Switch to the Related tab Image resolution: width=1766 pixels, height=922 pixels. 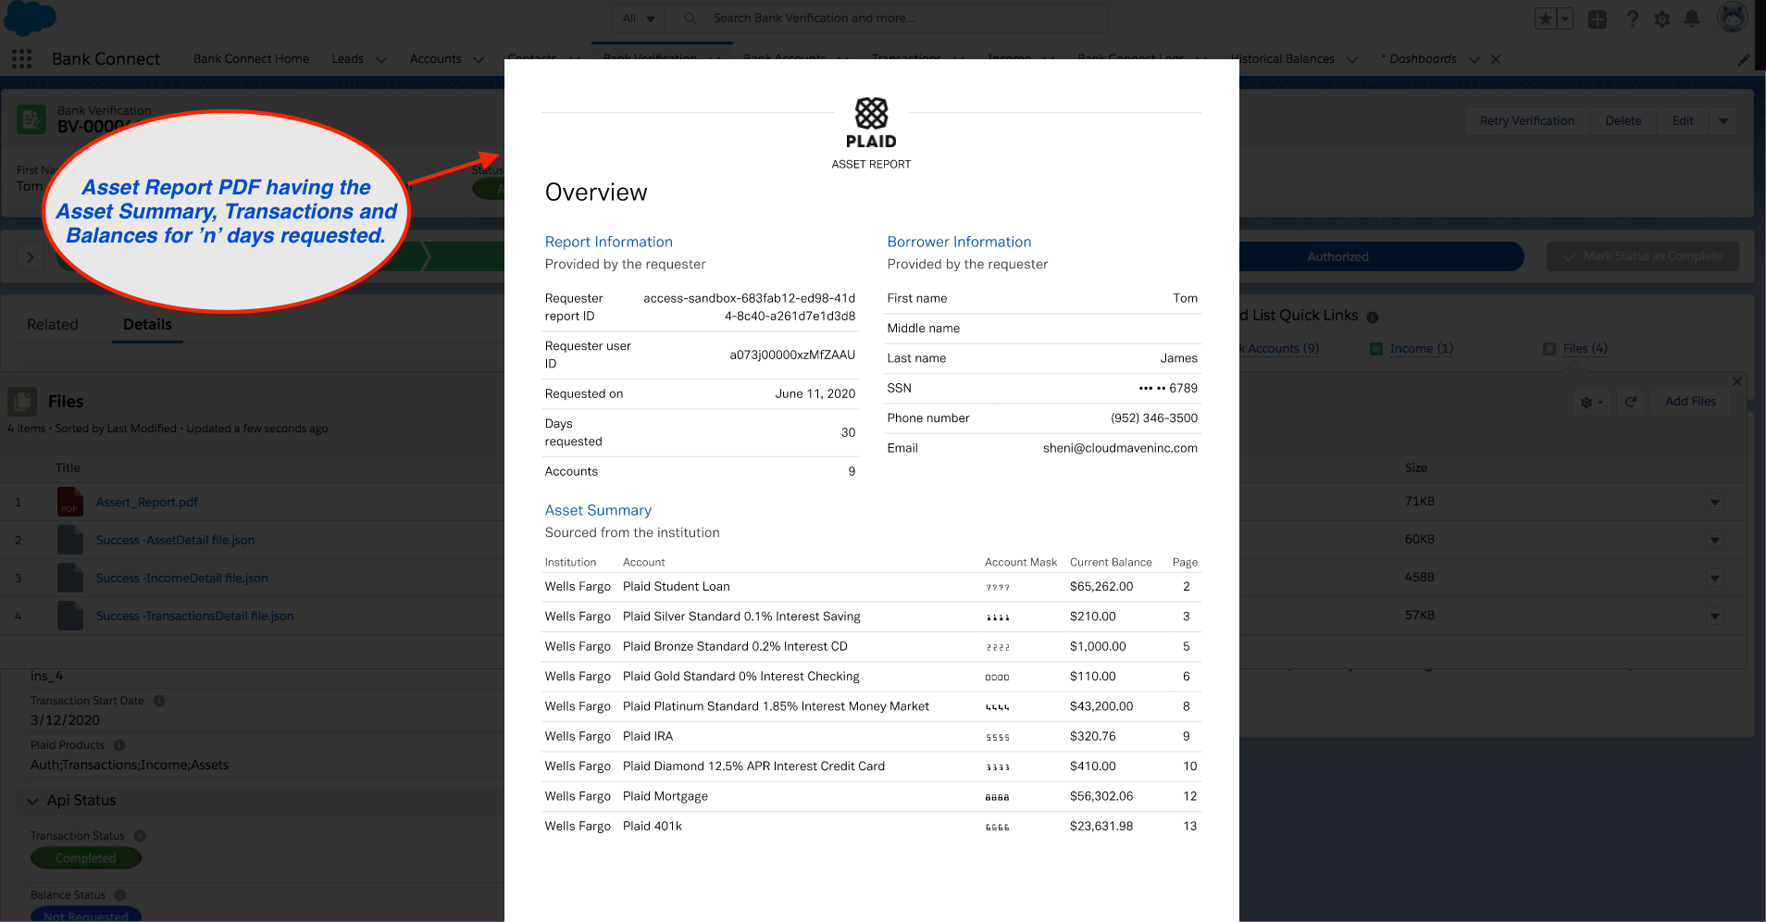point(53,324)
